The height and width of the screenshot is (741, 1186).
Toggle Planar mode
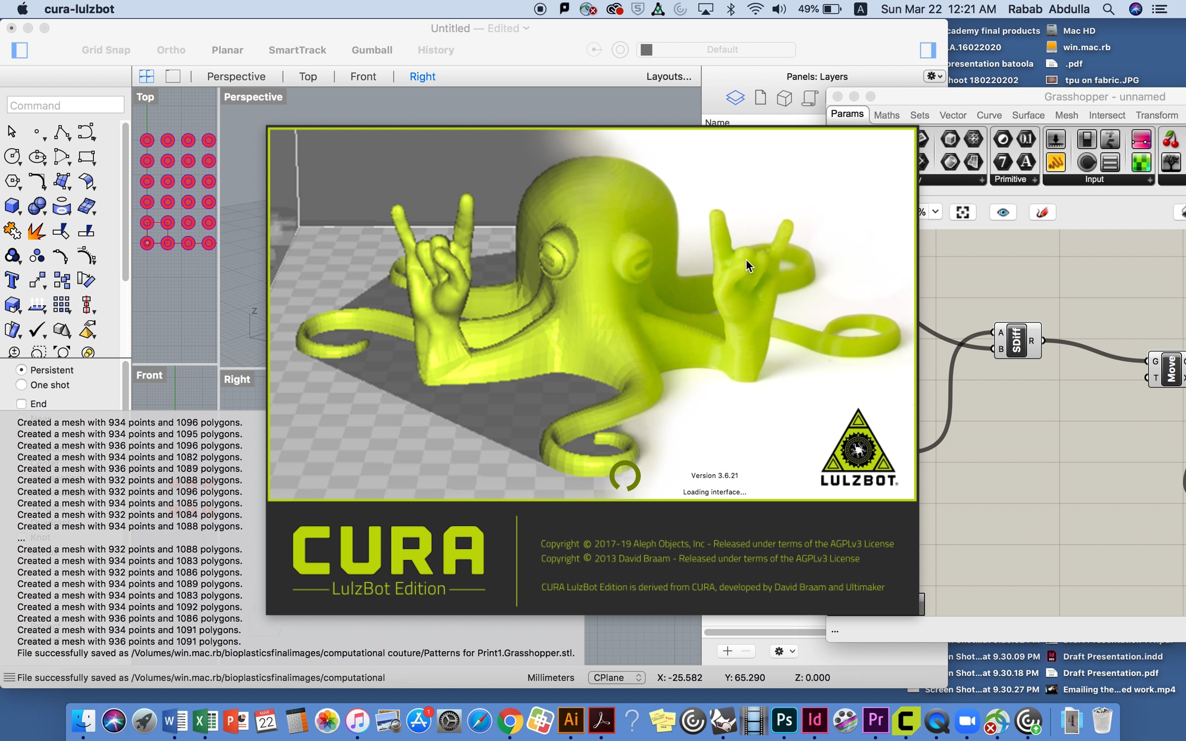pos(227,50)
